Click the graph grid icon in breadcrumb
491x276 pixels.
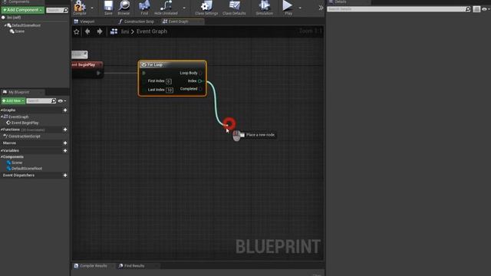coord(114,31)
